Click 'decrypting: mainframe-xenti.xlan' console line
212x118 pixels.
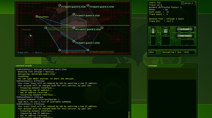click(x=36, y=74)
